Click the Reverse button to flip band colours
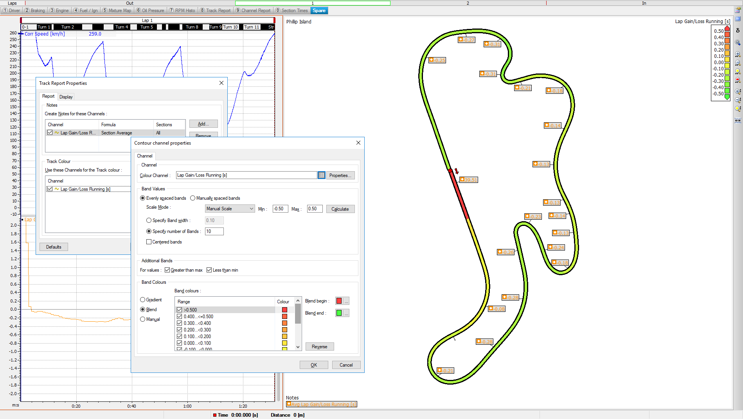 319,346
